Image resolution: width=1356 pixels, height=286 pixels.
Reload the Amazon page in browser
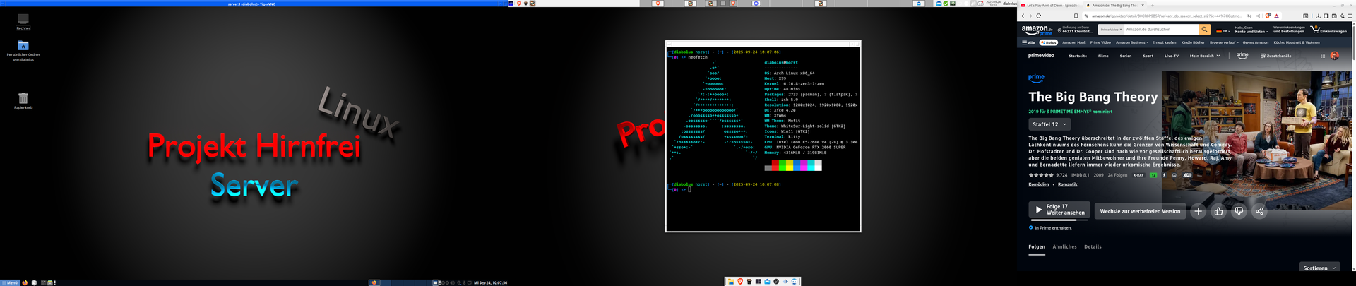[x=1038, y=16]
